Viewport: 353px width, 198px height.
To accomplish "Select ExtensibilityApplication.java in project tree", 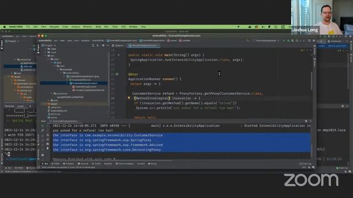I will click(x=83, y=76).
